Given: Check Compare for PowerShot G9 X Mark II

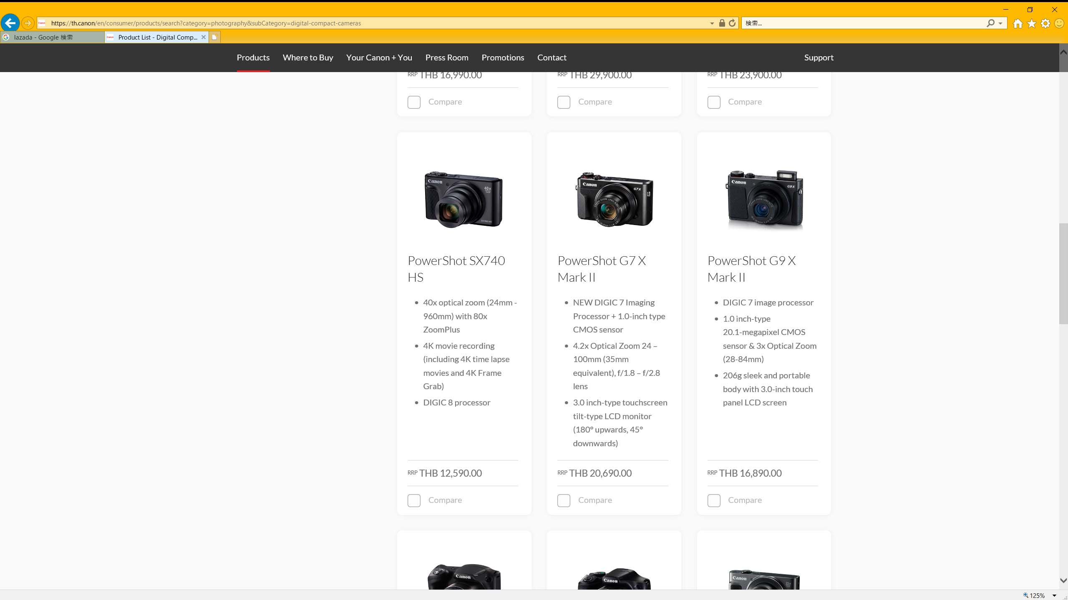Looking at the screenshot, I should click(x=714, y=500).
